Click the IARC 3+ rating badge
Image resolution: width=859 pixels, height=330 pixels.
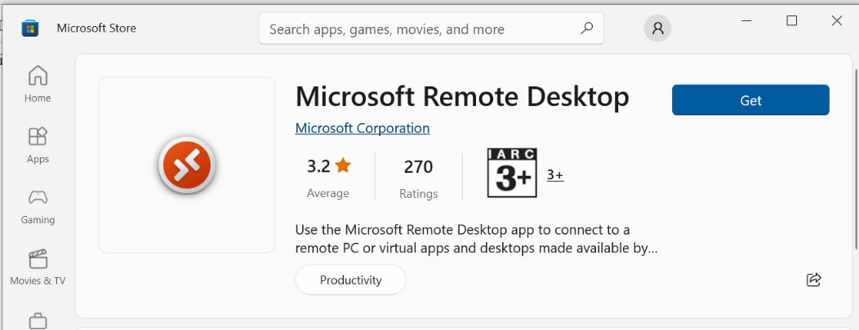(x=512, y=173)
